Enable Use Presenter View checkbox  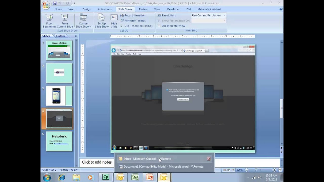[159, 26]
